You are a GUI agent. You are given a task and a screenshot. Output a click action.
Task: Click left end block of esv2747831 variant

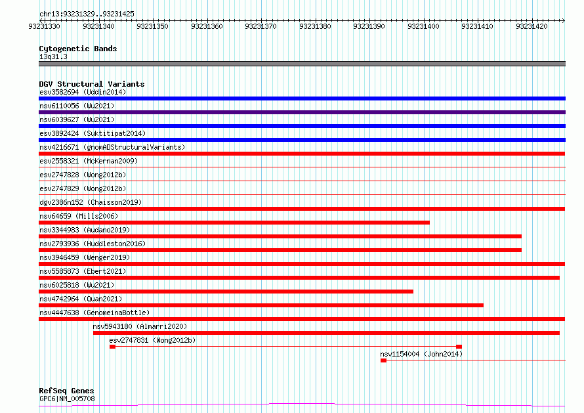point(112,347)
